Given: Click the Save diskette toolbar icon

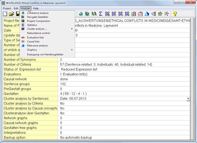Looking at the screenshot, I should (18, 14).
